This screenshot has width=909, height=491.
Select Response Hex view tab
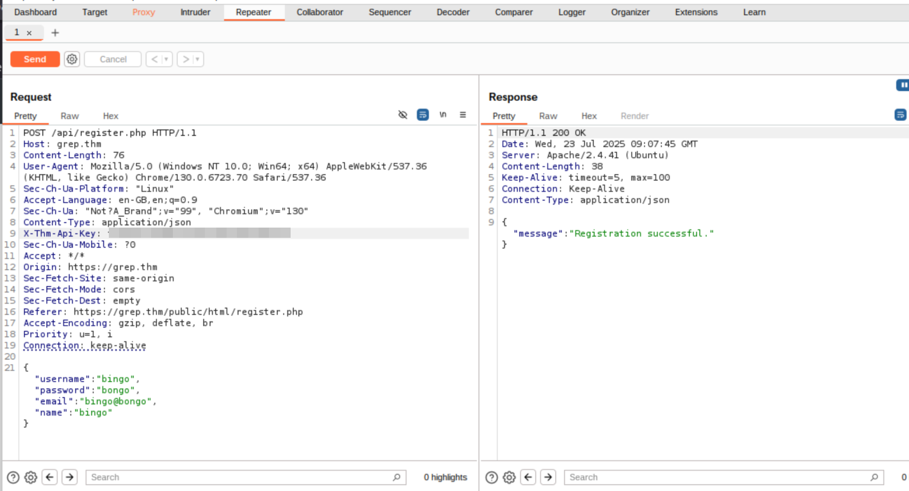pyautogui.click(x=589, y=116)
